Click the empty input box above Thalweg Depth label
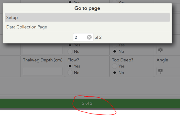Image resolution: width=180 pixels, height=115 pixels. click(x=43, y=50)
